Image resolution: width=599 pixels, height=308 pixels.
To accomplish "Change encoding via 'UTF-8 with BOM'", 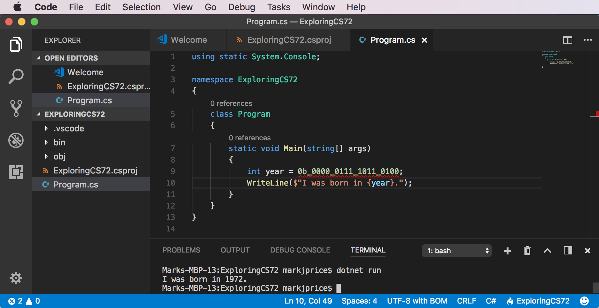I will point(417,301).
